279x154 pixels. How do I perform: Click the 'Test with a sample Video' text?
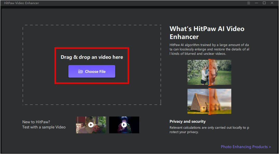click(44, 127)
